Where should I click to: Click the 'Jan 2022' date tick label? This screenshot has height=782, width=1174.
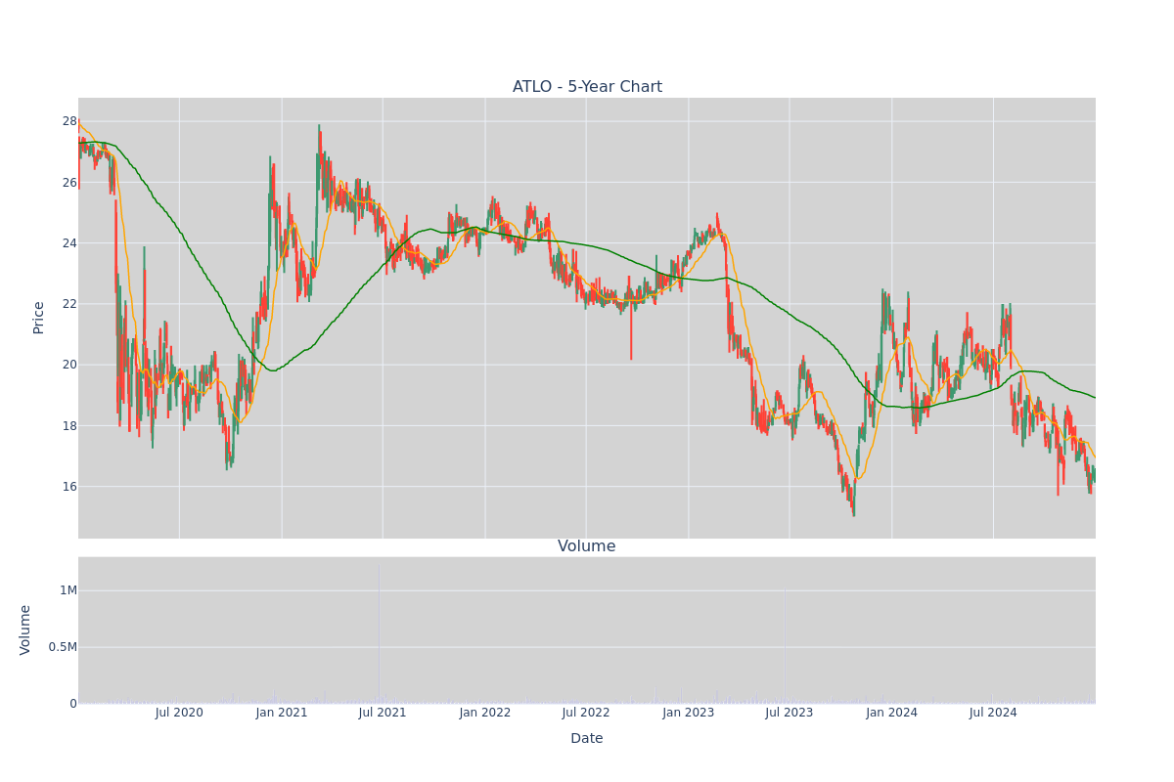(485, 713)
